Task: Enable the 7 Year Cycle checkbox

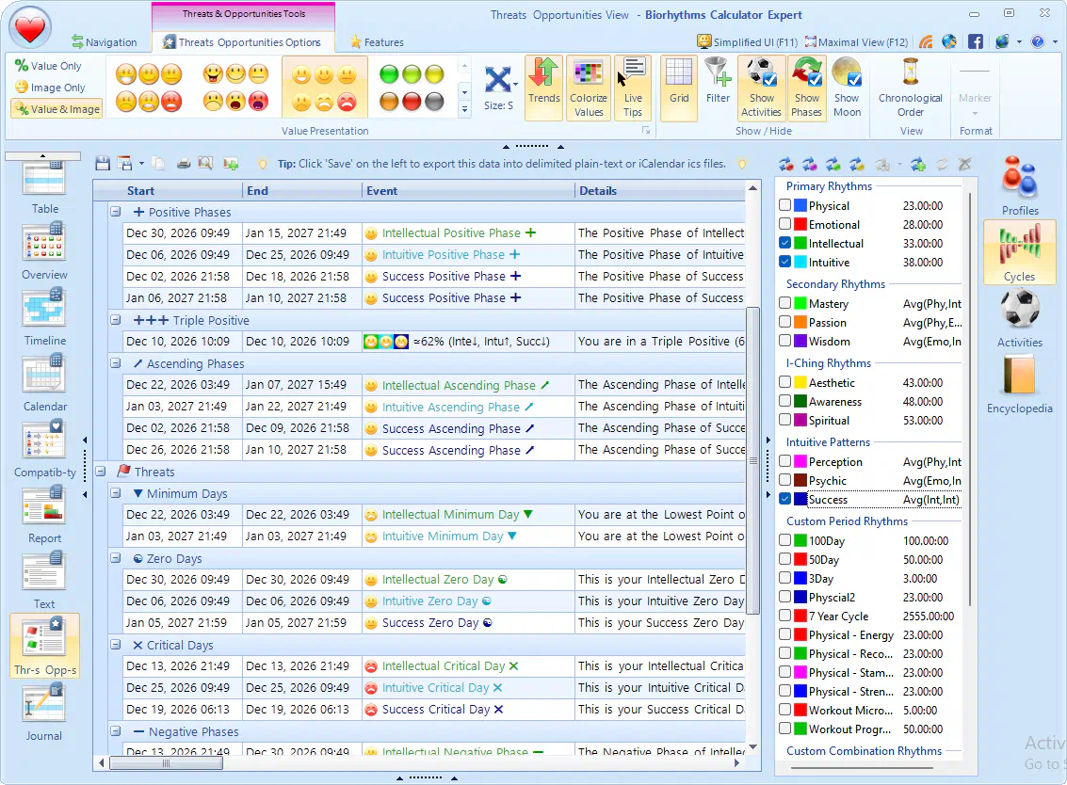Action: [x=784, y=616]
